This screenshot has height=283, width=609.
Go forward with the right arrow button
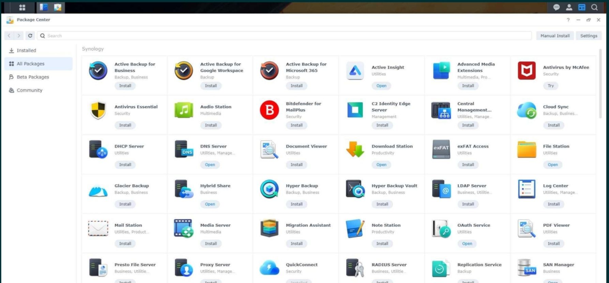19,35
